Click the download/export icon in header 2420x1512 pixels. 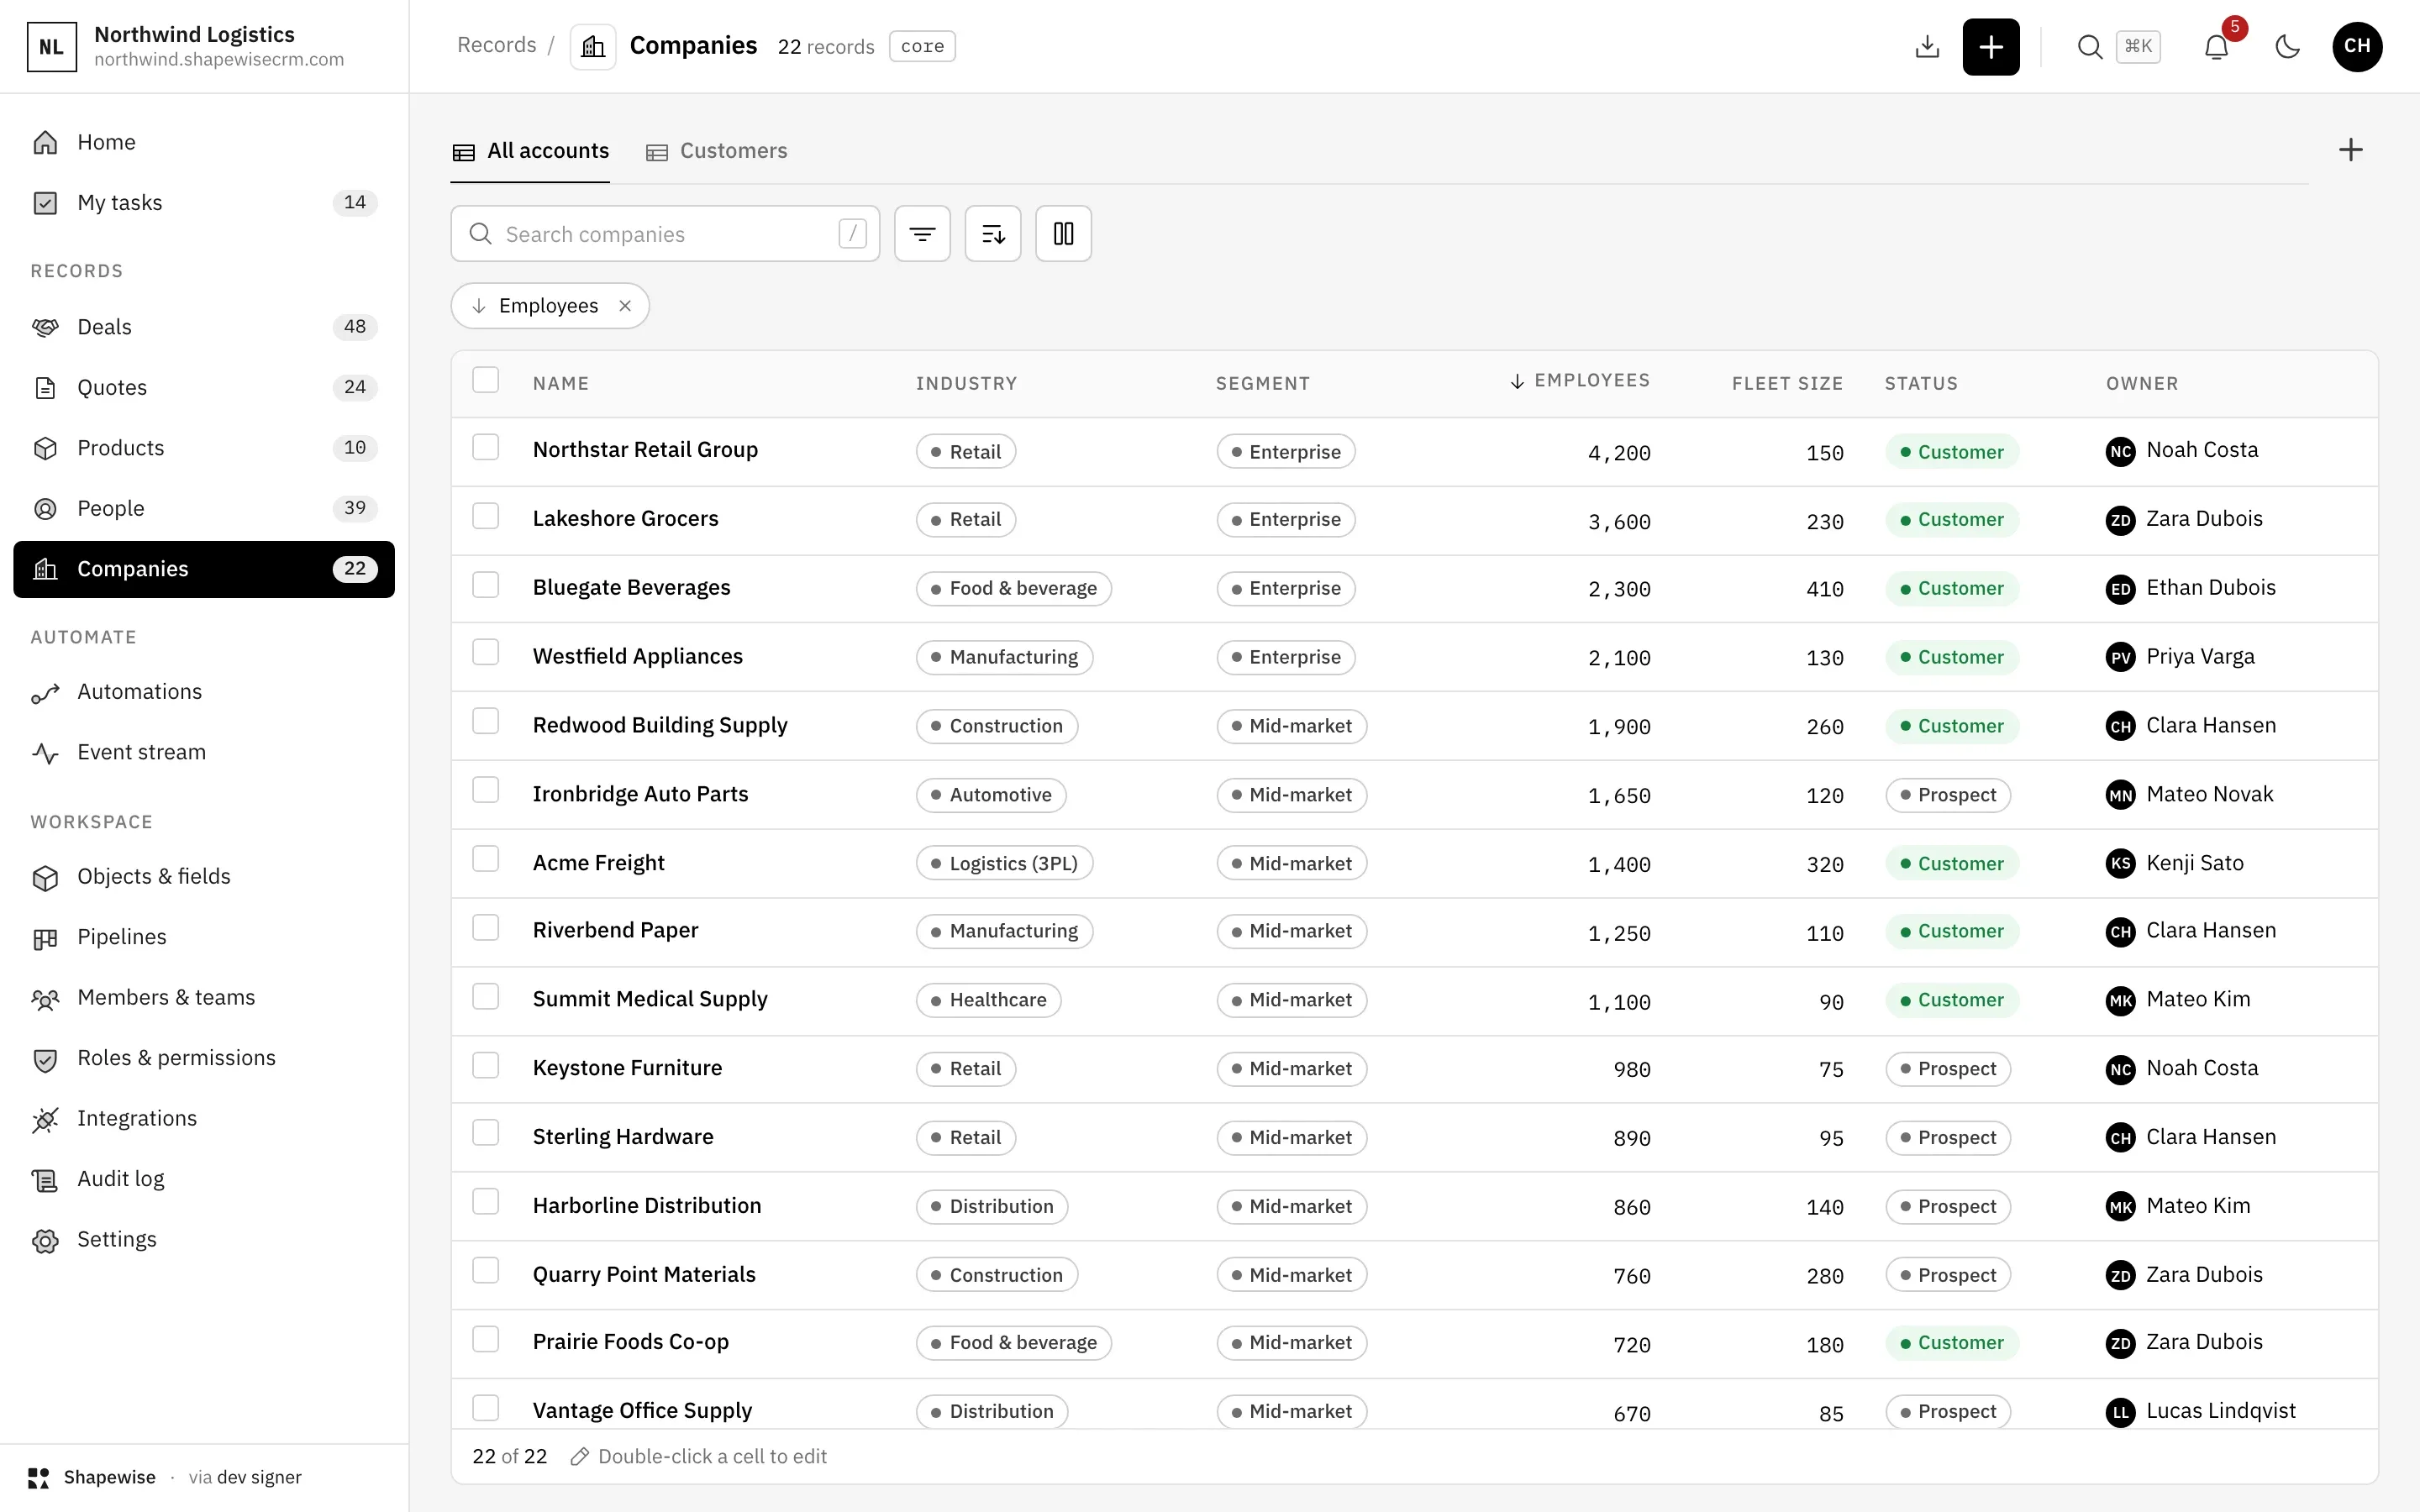pyautogui.click(x=1927, y=46)
